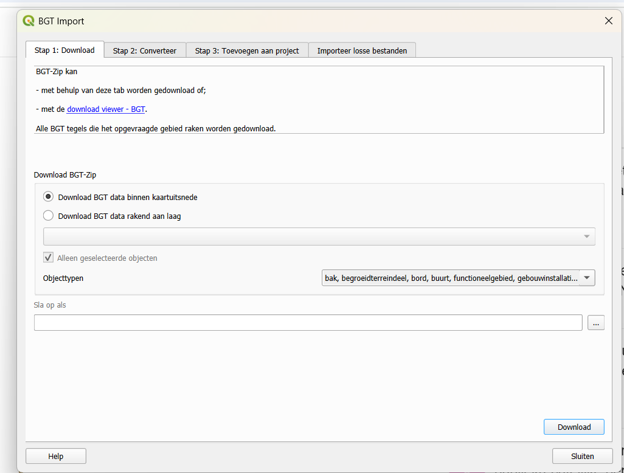The height and width of the screenshot is (473, 624).
Task: Select the Stap 1: Download tab
Action: pos(64,50)
